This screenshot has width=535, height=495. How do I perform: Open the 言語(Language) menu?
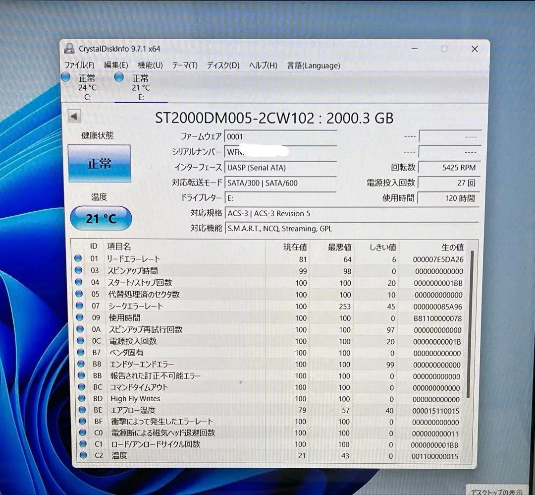314,65
